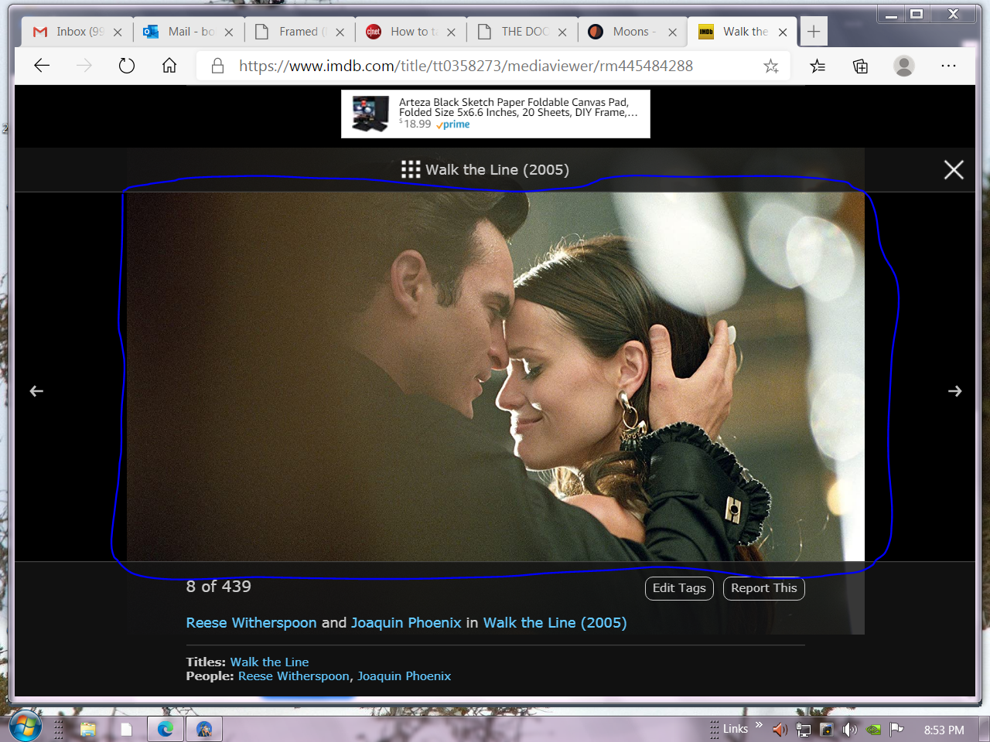The width and height of the screenshot is (990, 742).
Task: Open Action Center flag icon
Action: [896, 729]
